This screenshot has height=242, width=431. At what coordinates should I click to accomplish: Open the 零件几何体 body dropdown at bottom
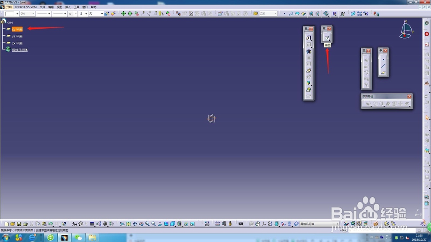[x=319, y=224]
